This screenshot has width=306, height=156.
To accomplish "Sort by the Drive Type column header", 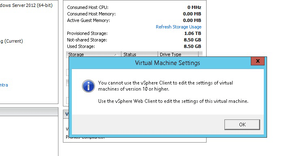I will [x=178, y=54].
